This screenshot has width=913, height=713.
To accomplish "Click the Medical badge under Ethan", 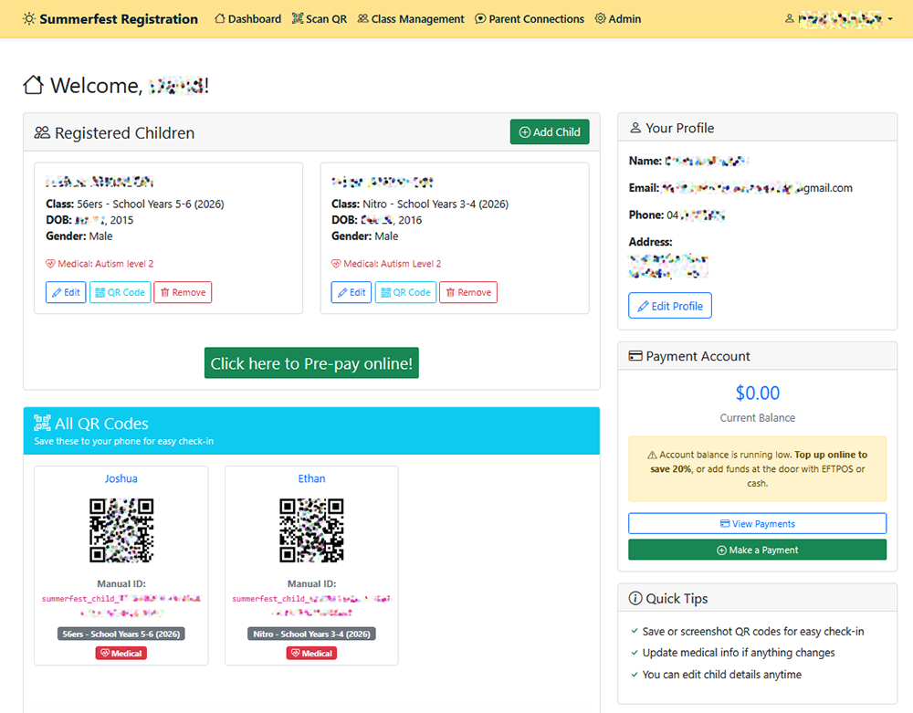I will tap(311, 653).
